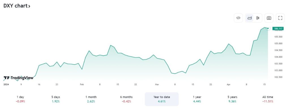Viewport: 290px width, 108px height.
Task: Select the 6 months range
Action: (126, 99)
